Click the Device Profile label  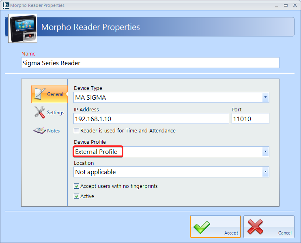(x=90, y=142)
